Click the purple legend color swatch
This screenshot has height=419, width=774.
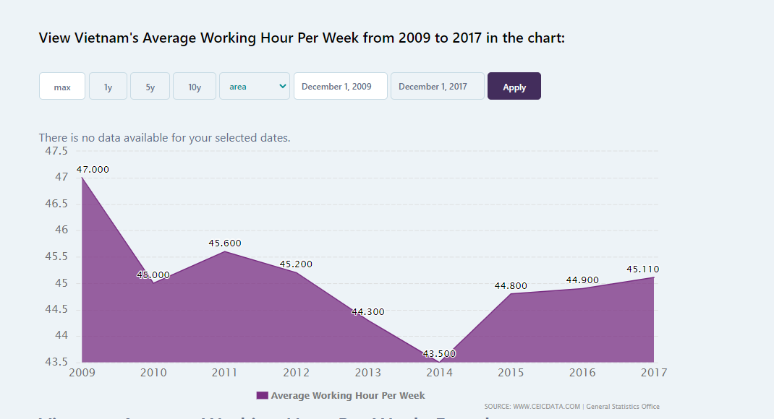pyautogui.click(x=262, y=395)
